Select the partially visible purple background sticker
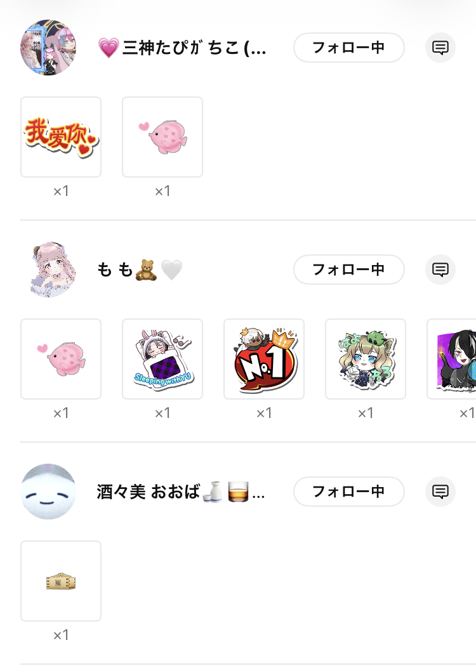This screenshot has height=666, width=476. tap(451, 359)
